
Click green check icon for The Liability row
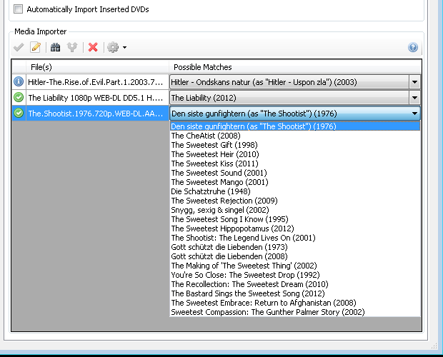(19, 97)
